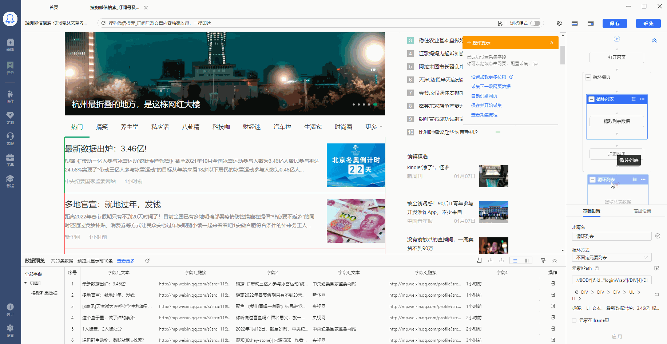Click the action icon on row 1
667x344 pixels.
pos(553,284)
